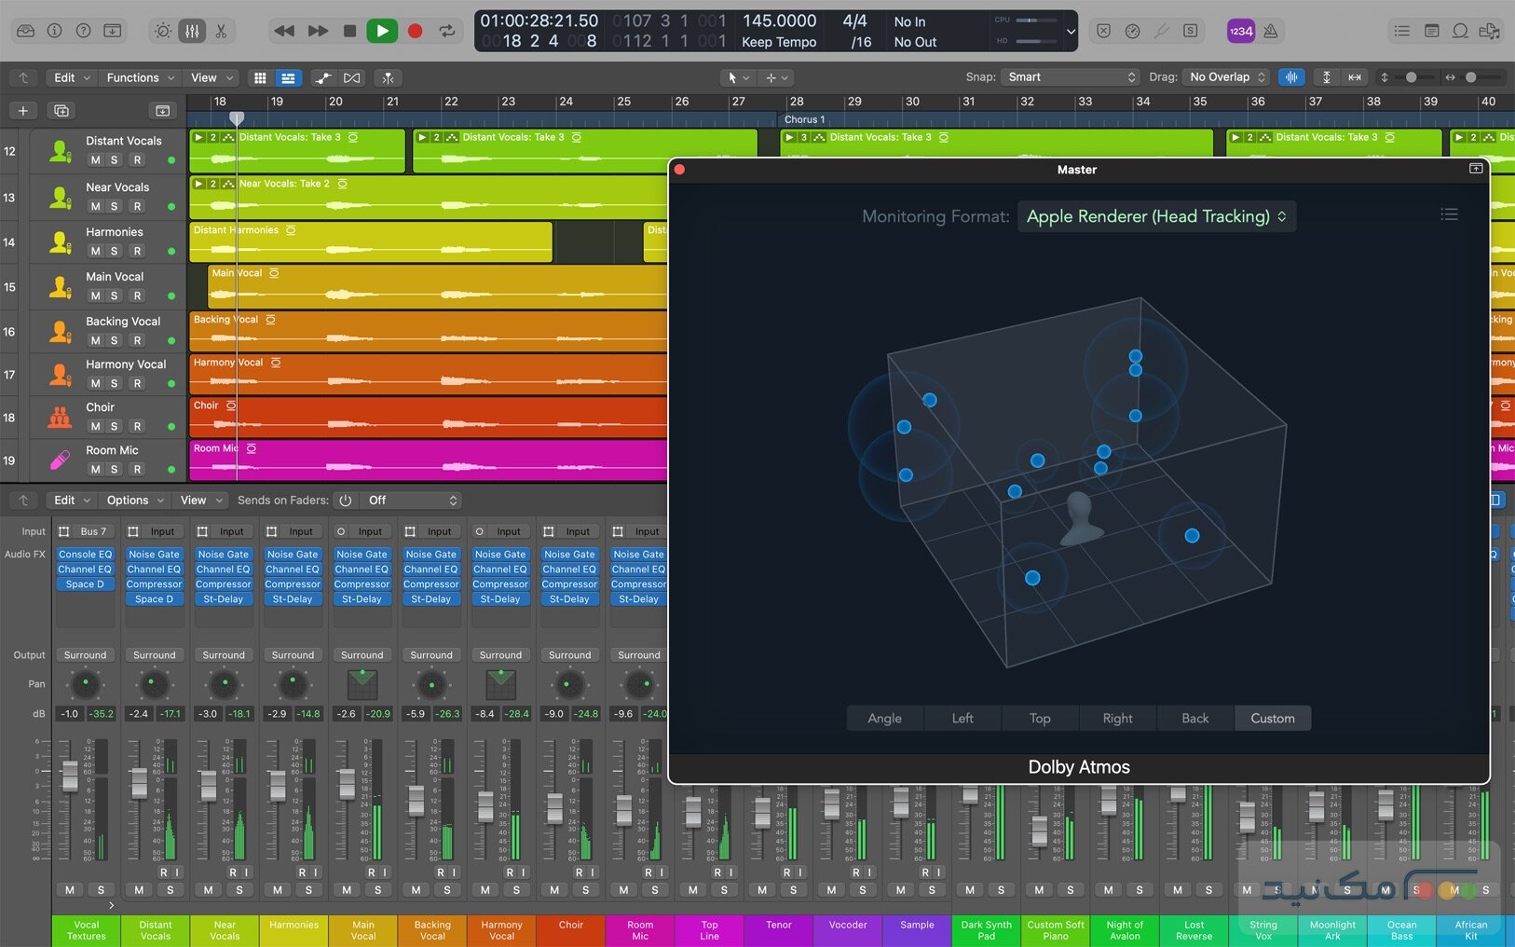The image size is (1515, 947).
Task: Open the List Editors panel icon
Action: pyautogui.click(x=1403, y=31)
